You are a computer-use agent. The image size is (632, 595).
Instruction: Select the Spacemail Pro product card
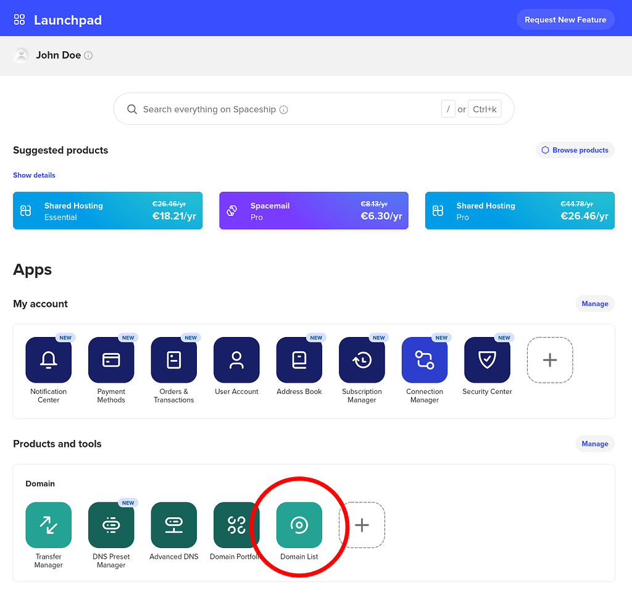pyautogui.click(x=314, y=211)
